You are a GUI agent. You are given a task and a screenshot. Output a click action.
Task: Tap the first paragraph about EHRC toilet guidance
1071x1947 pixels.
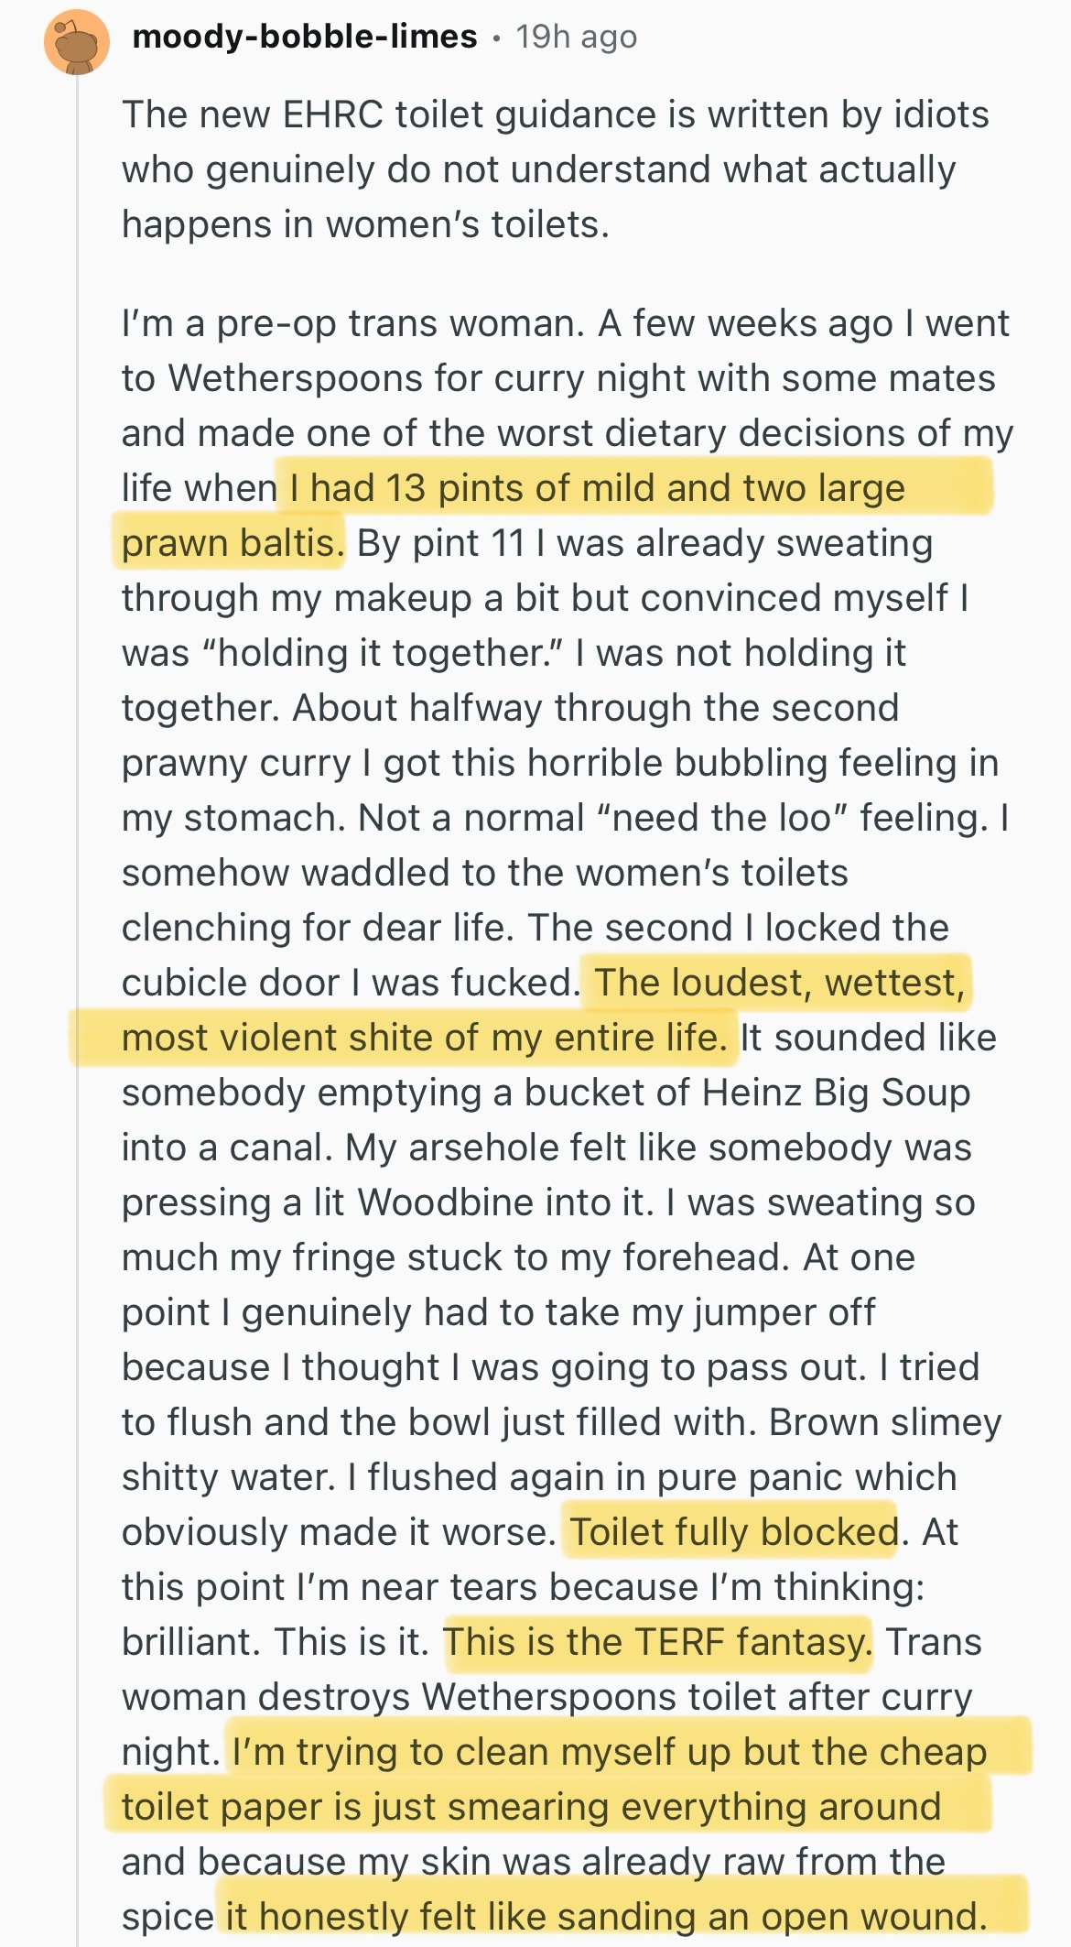[x=556, y=169]
